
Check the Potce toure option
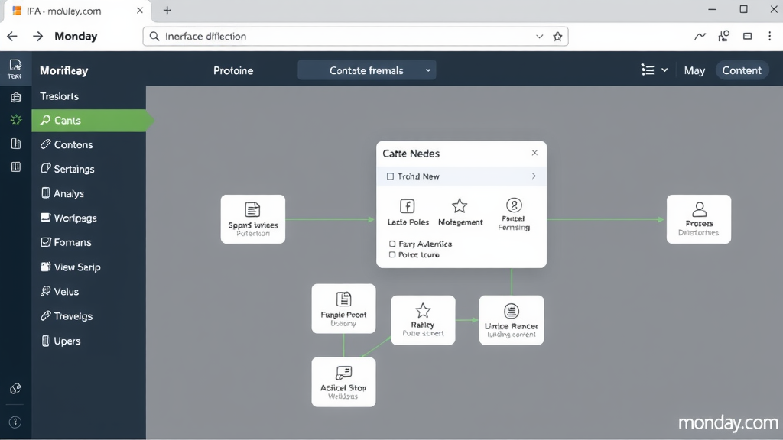click(x=392, y=254)
